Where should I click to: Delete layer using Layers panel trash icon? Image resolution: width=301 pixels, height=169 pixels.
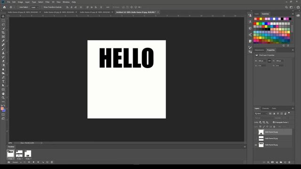click(289, 162)
